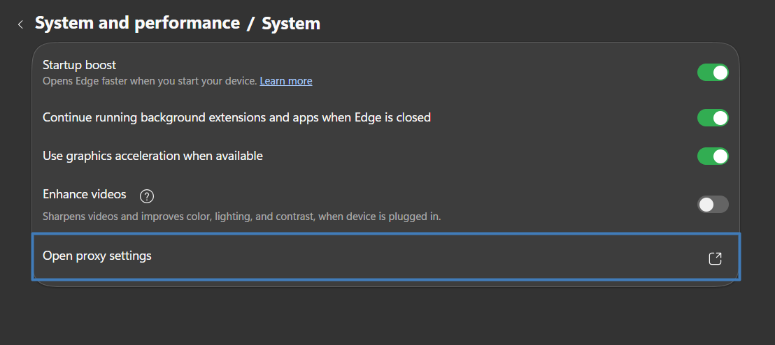This screenshot has width=775, height=345.
Task: Select the Startup boost label
Action: tap(79, 65)
